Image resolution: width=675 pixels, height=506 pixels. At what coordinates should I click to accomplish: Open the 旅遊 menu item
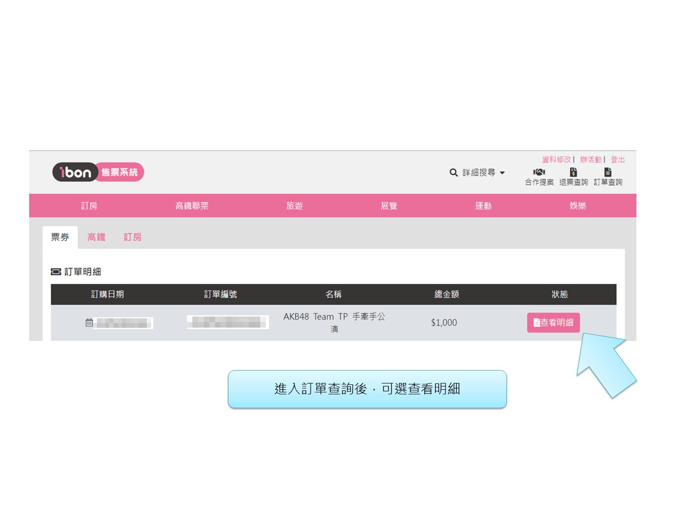tap(294, 206)
